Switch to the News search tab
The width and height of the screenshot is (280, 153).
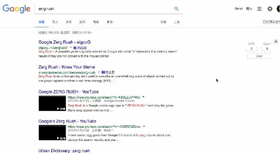tap(82, 22)
